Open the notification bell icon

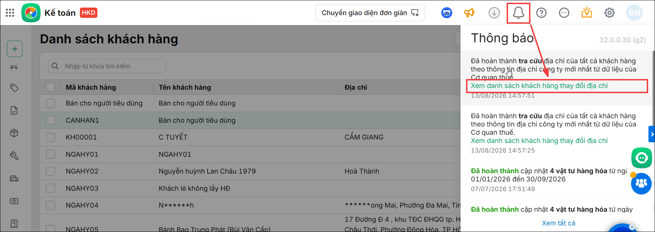click(x=518, y=13)
